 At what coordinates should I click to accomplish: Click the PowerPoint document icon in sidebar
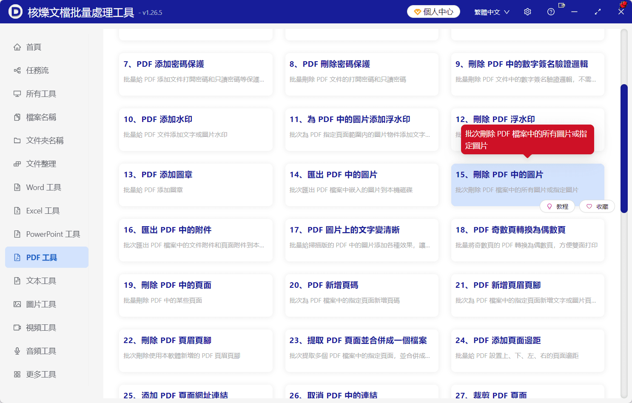17,234
